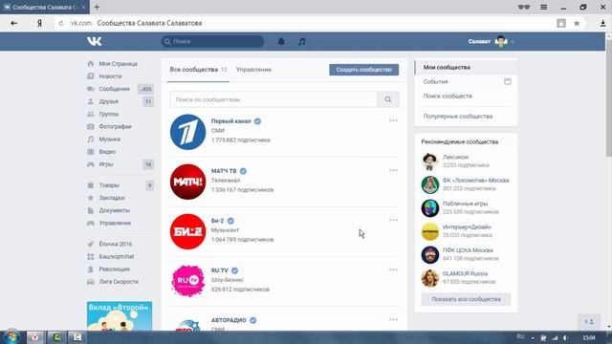Open notifications bell in VK header
612x344 pixels.
pyautogui.click(x=281, y=41)
